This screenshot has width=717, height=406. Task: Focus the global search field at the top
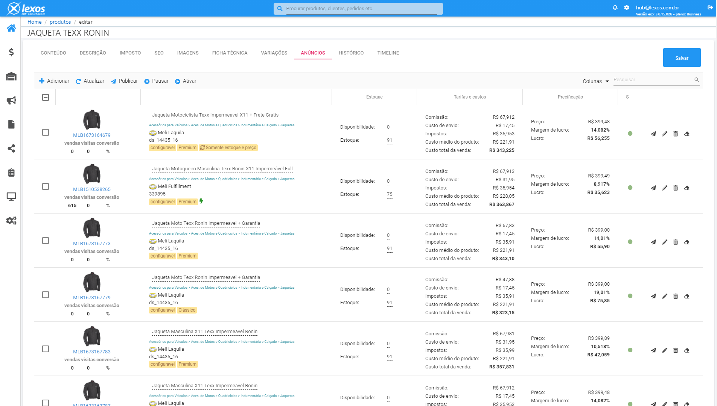coord(358,9)
